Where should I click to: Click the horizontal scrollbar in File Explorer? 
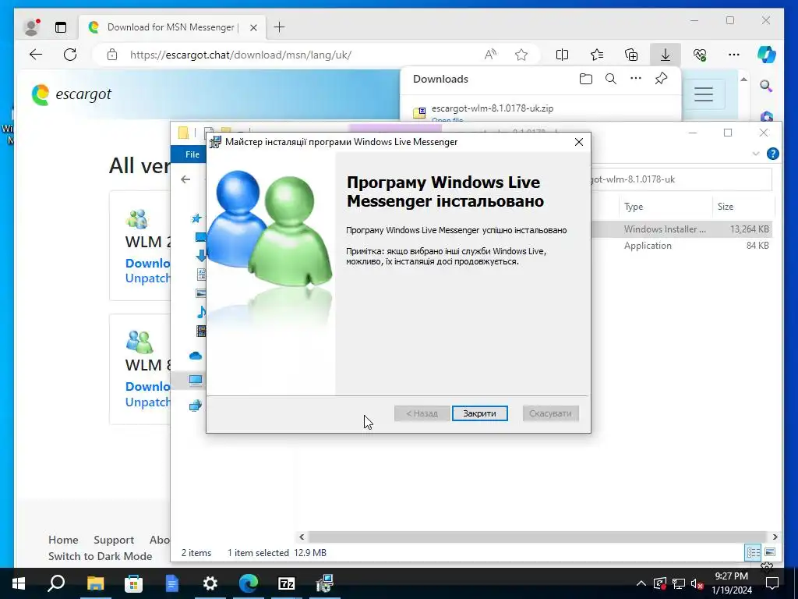pyautogui.click(x=538, y=537)
